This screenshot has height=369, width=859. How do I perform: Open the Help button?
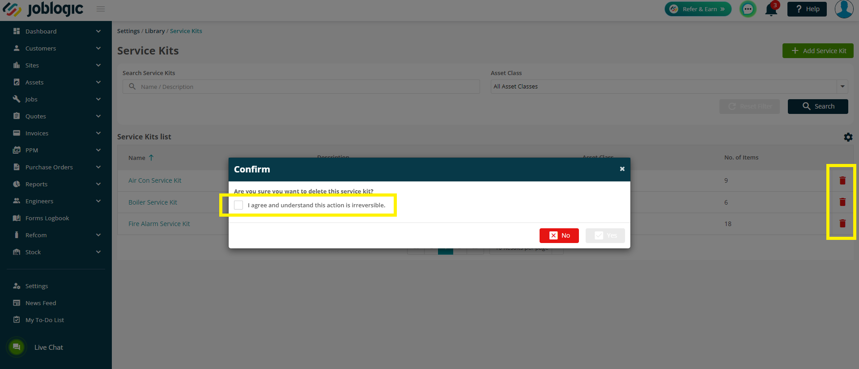[807, 9]
